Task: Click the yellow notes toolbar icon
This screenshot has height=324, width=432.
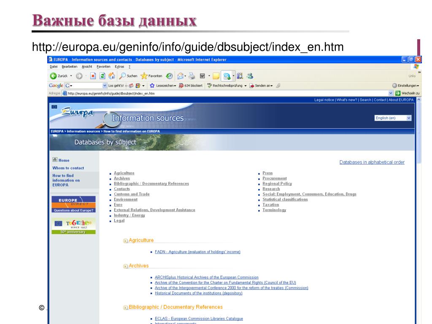Action: 216,76
